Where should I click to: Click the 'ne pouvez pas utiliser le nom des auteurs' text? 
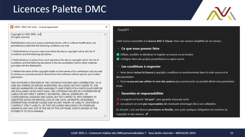[x=151, y=81]
